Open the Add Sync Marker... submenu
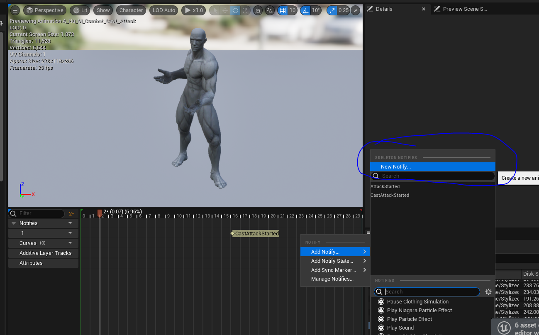Screen dimensions: 539x335 coord(335,270)
